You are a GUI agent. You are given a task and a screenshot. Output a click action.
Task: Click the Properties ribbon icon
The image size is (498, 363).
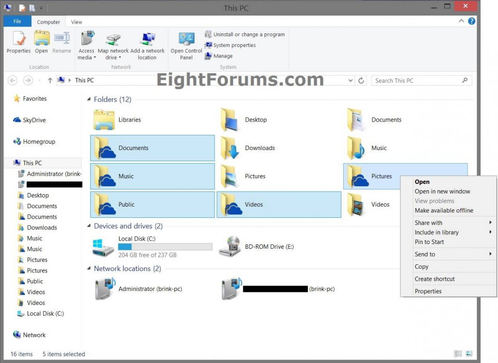click(19, 43)
